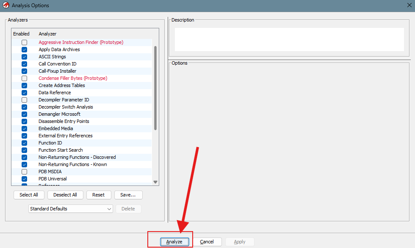The width and height of the screenshot is (415, 248).
Task: Click the Analyzer column header
Action: coord(47,34)
